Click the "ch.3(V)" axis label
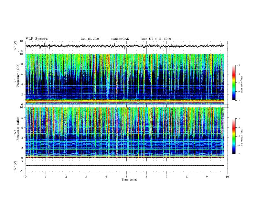The width and height of the screenshot is (256, 198). [x=16, y=166]
